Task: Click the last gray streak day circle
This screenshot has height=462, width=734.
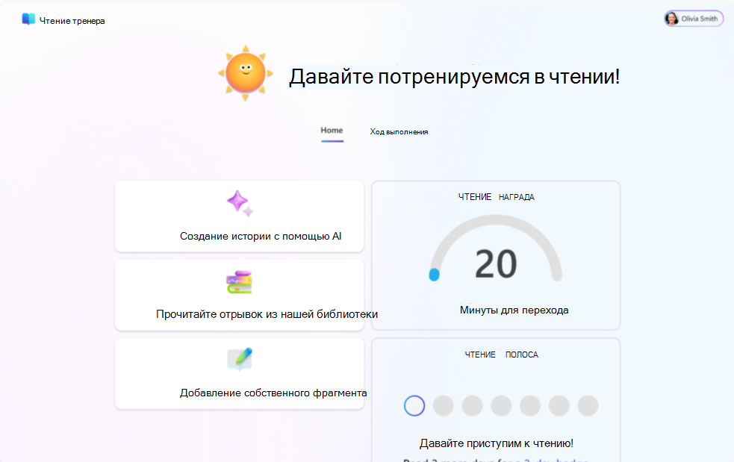Action: 588,406
